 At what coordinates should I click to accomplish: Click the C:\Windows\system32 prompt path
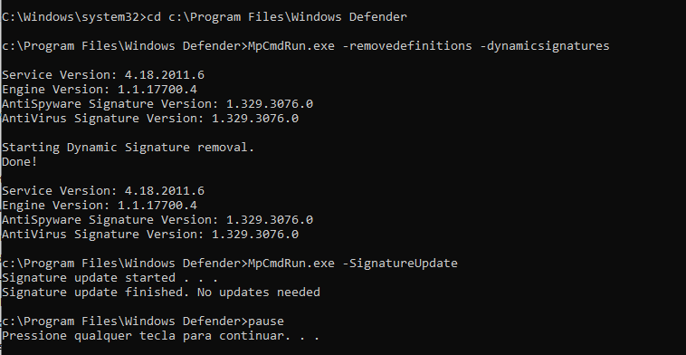[72, 17]
